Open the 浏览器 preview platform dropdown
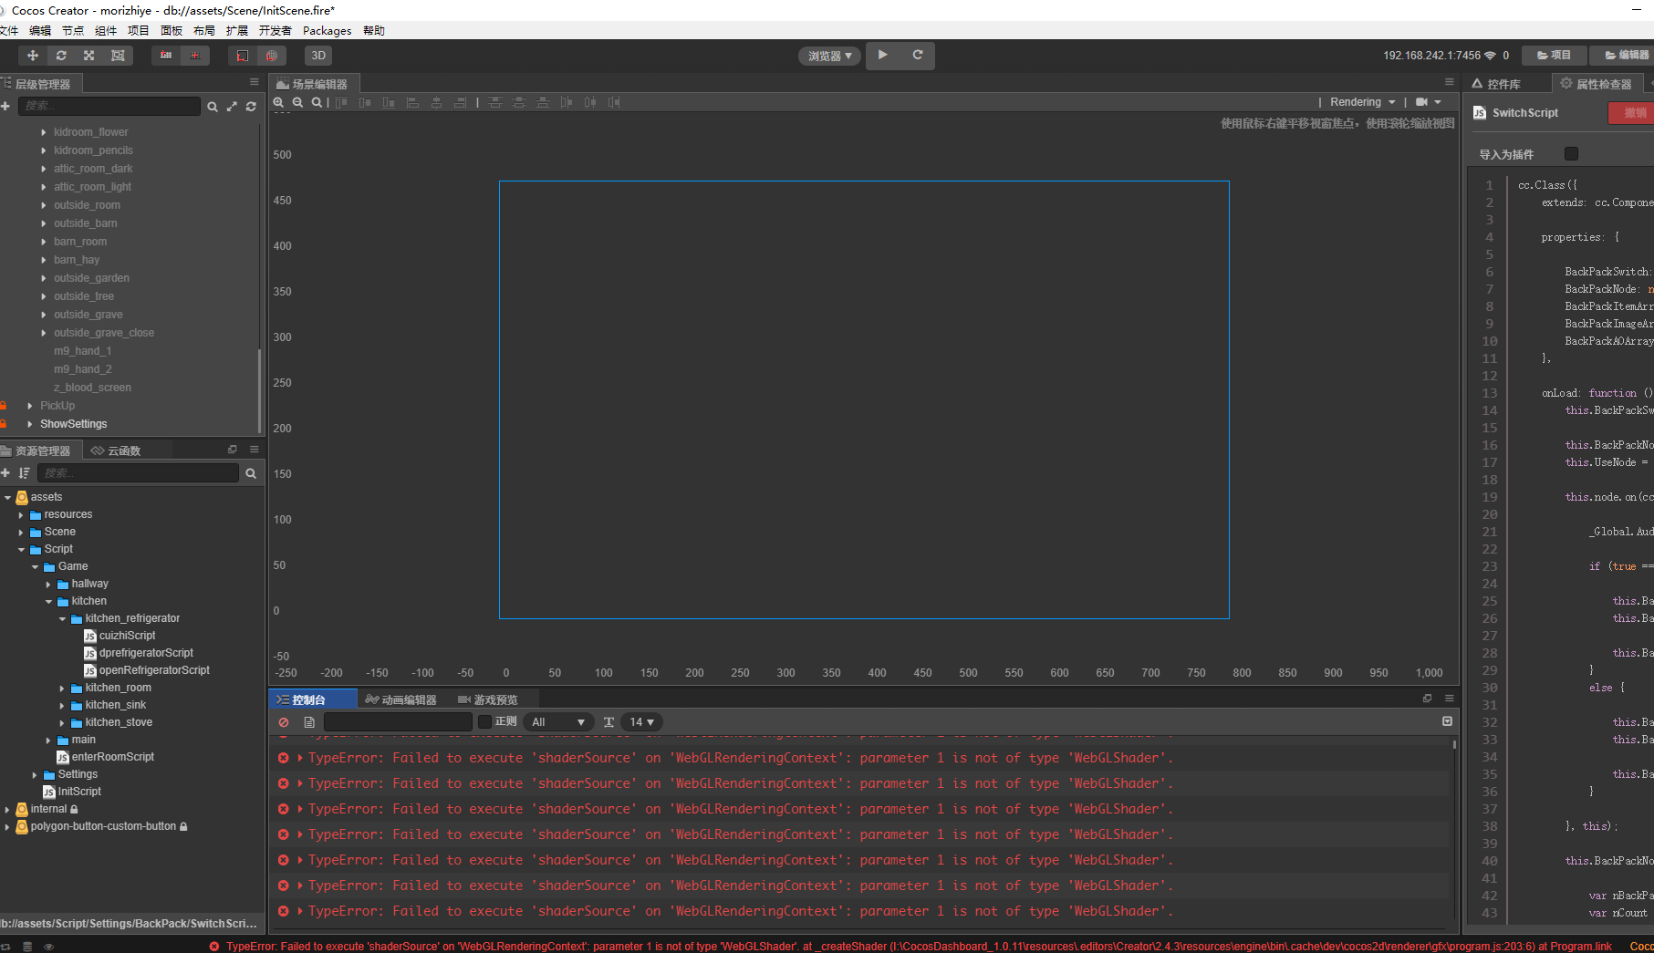The width and height of the screenshot is (1654, 953). (x=829, y=57)
